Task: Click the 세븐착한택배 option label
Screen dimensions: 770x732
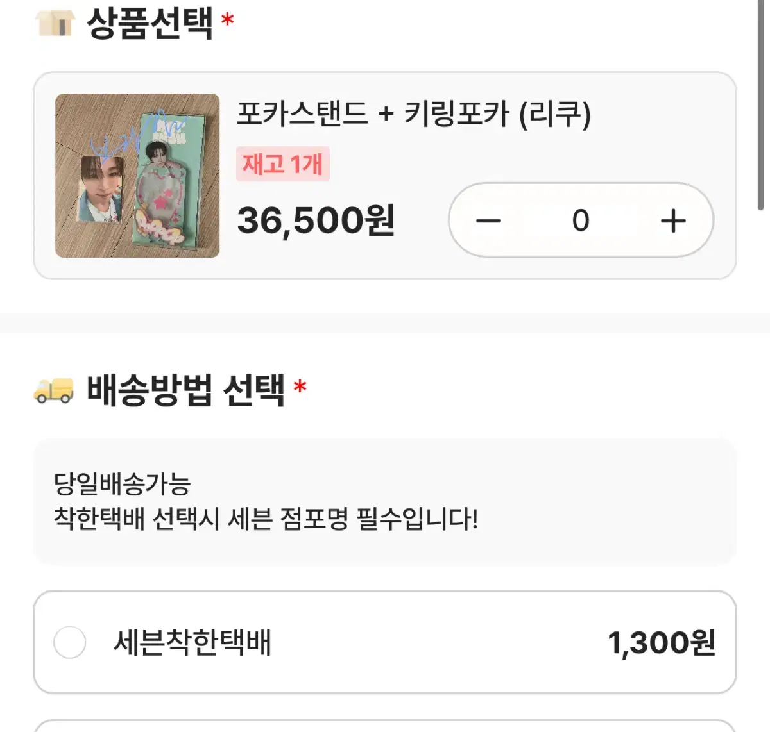Action: click(193, 642)
